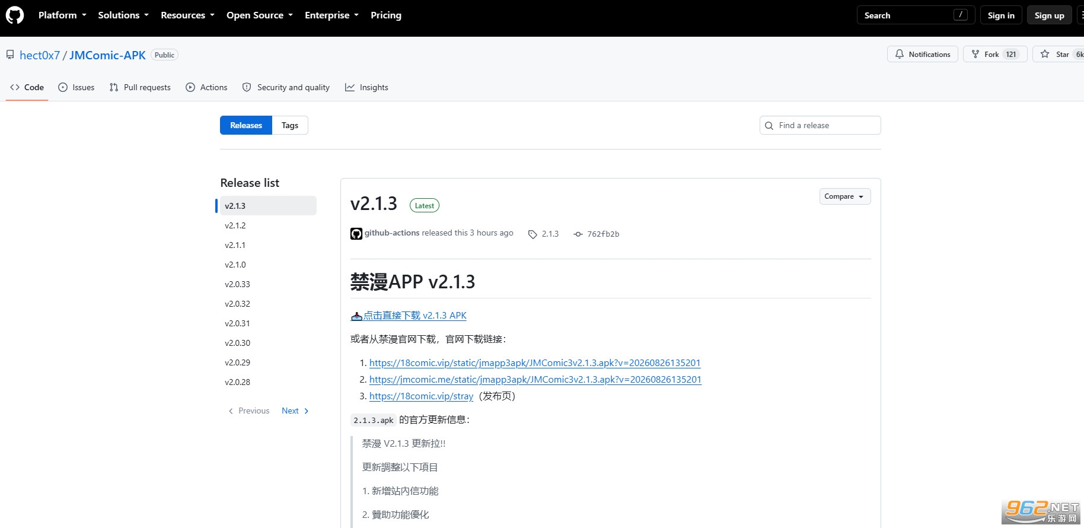Open the Actions tab
This screenshot has height=528, width=1084.
pos(206,87)
